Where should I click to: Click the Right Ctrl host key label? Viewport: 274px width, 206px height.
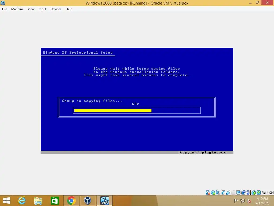pos(268,193)
